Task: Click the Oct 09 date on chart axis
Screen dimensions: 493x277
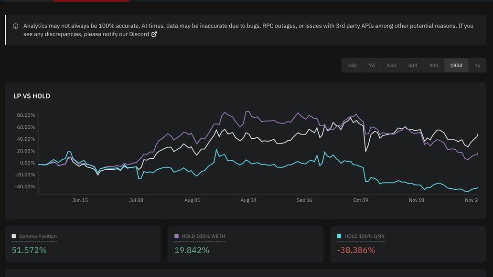Action: click(361, 200)
